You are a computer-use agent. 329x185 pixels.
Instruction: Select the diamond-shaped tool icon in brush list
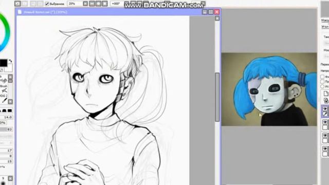coord(4,81)
